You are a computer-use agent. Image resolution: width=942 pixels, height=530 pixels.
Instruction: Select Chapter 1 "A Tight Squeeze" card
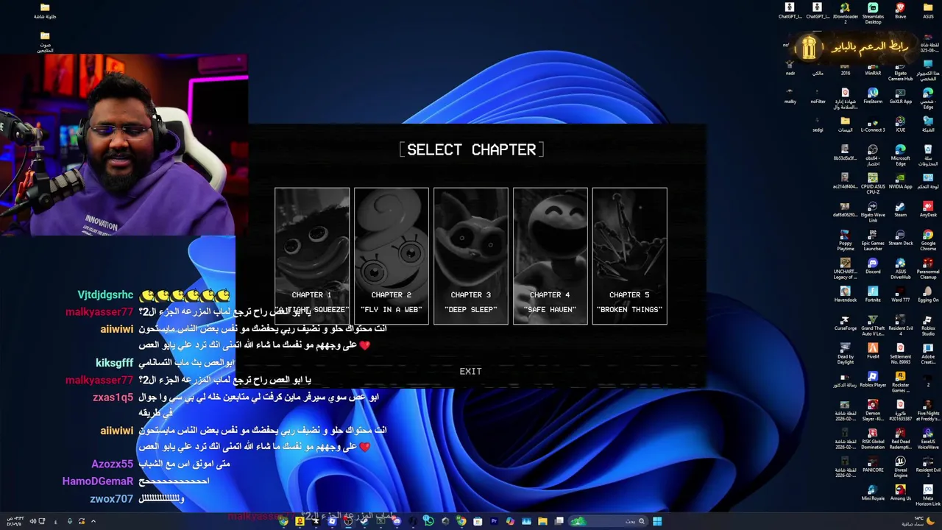[312, 255]
